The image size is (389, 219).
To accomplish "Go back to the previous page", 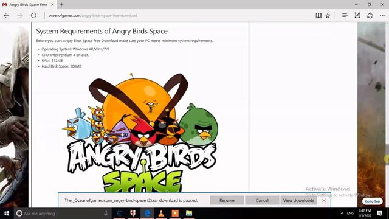I will (7, 15).
